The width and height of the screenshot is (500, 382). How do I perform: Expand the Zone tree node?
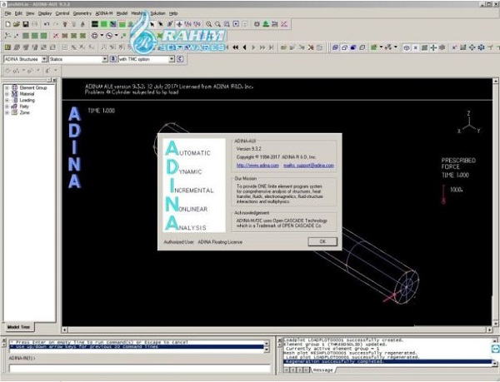7,112
